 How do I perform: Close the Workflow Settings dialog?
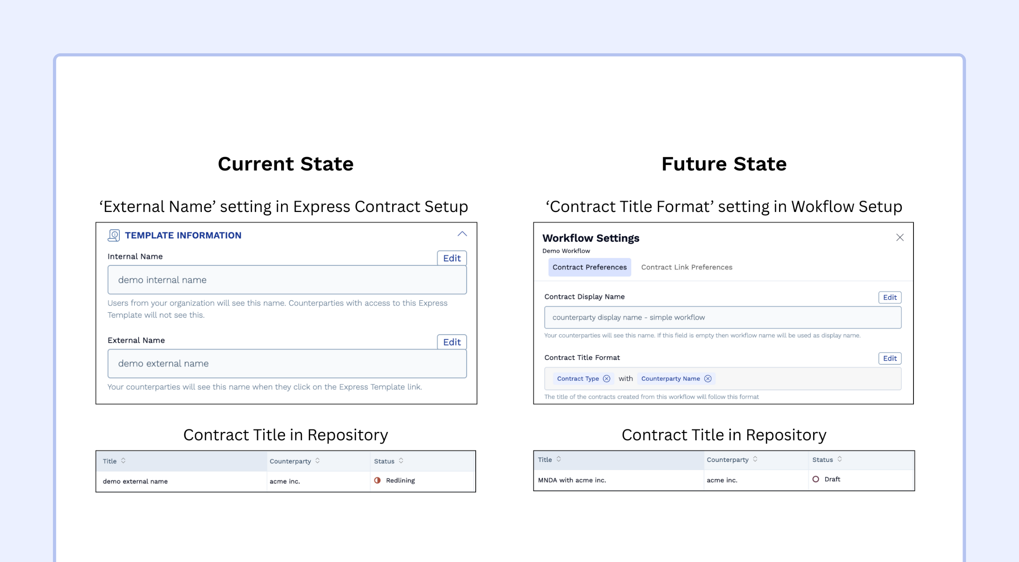900,237
